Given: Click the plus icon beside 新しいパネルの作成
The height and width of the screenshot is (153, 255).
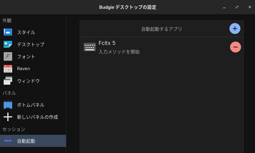Looking at the screenshot, I should (8, 117).
